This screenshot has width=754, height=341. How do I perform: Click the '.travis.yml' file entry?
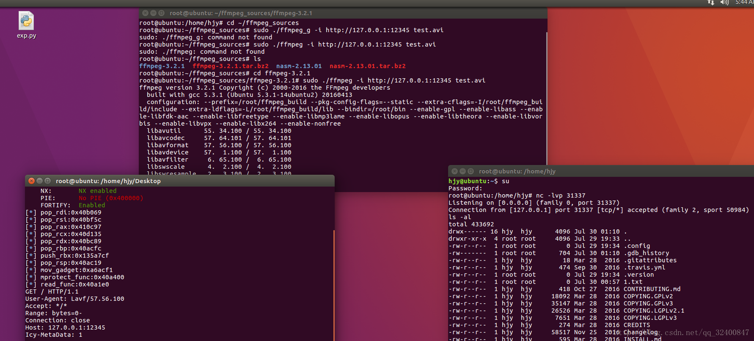click(644, 267)
